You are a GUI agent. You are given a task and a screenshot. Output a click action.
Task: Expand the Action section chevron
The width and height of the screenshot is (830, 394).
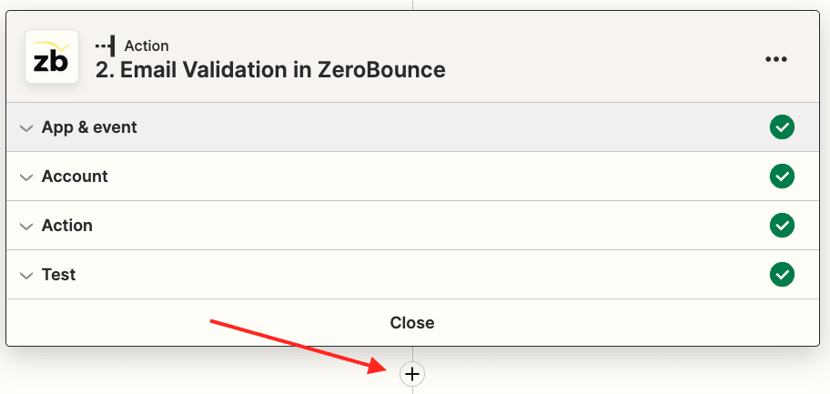(x=25, y=227)
